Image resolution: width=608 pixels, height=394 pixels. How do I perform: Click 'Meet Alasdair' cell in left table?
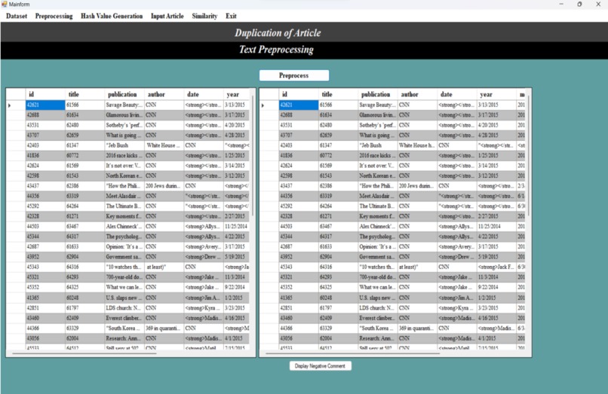tap(124, 196)
